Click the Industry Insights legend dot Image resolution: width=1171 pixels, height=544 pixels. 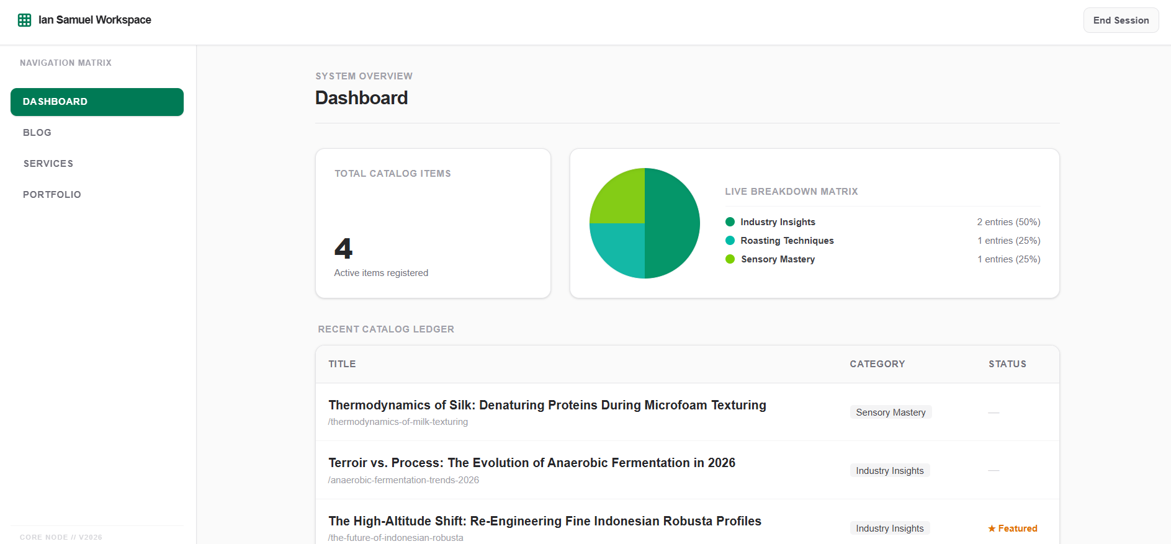click(730, 222)
